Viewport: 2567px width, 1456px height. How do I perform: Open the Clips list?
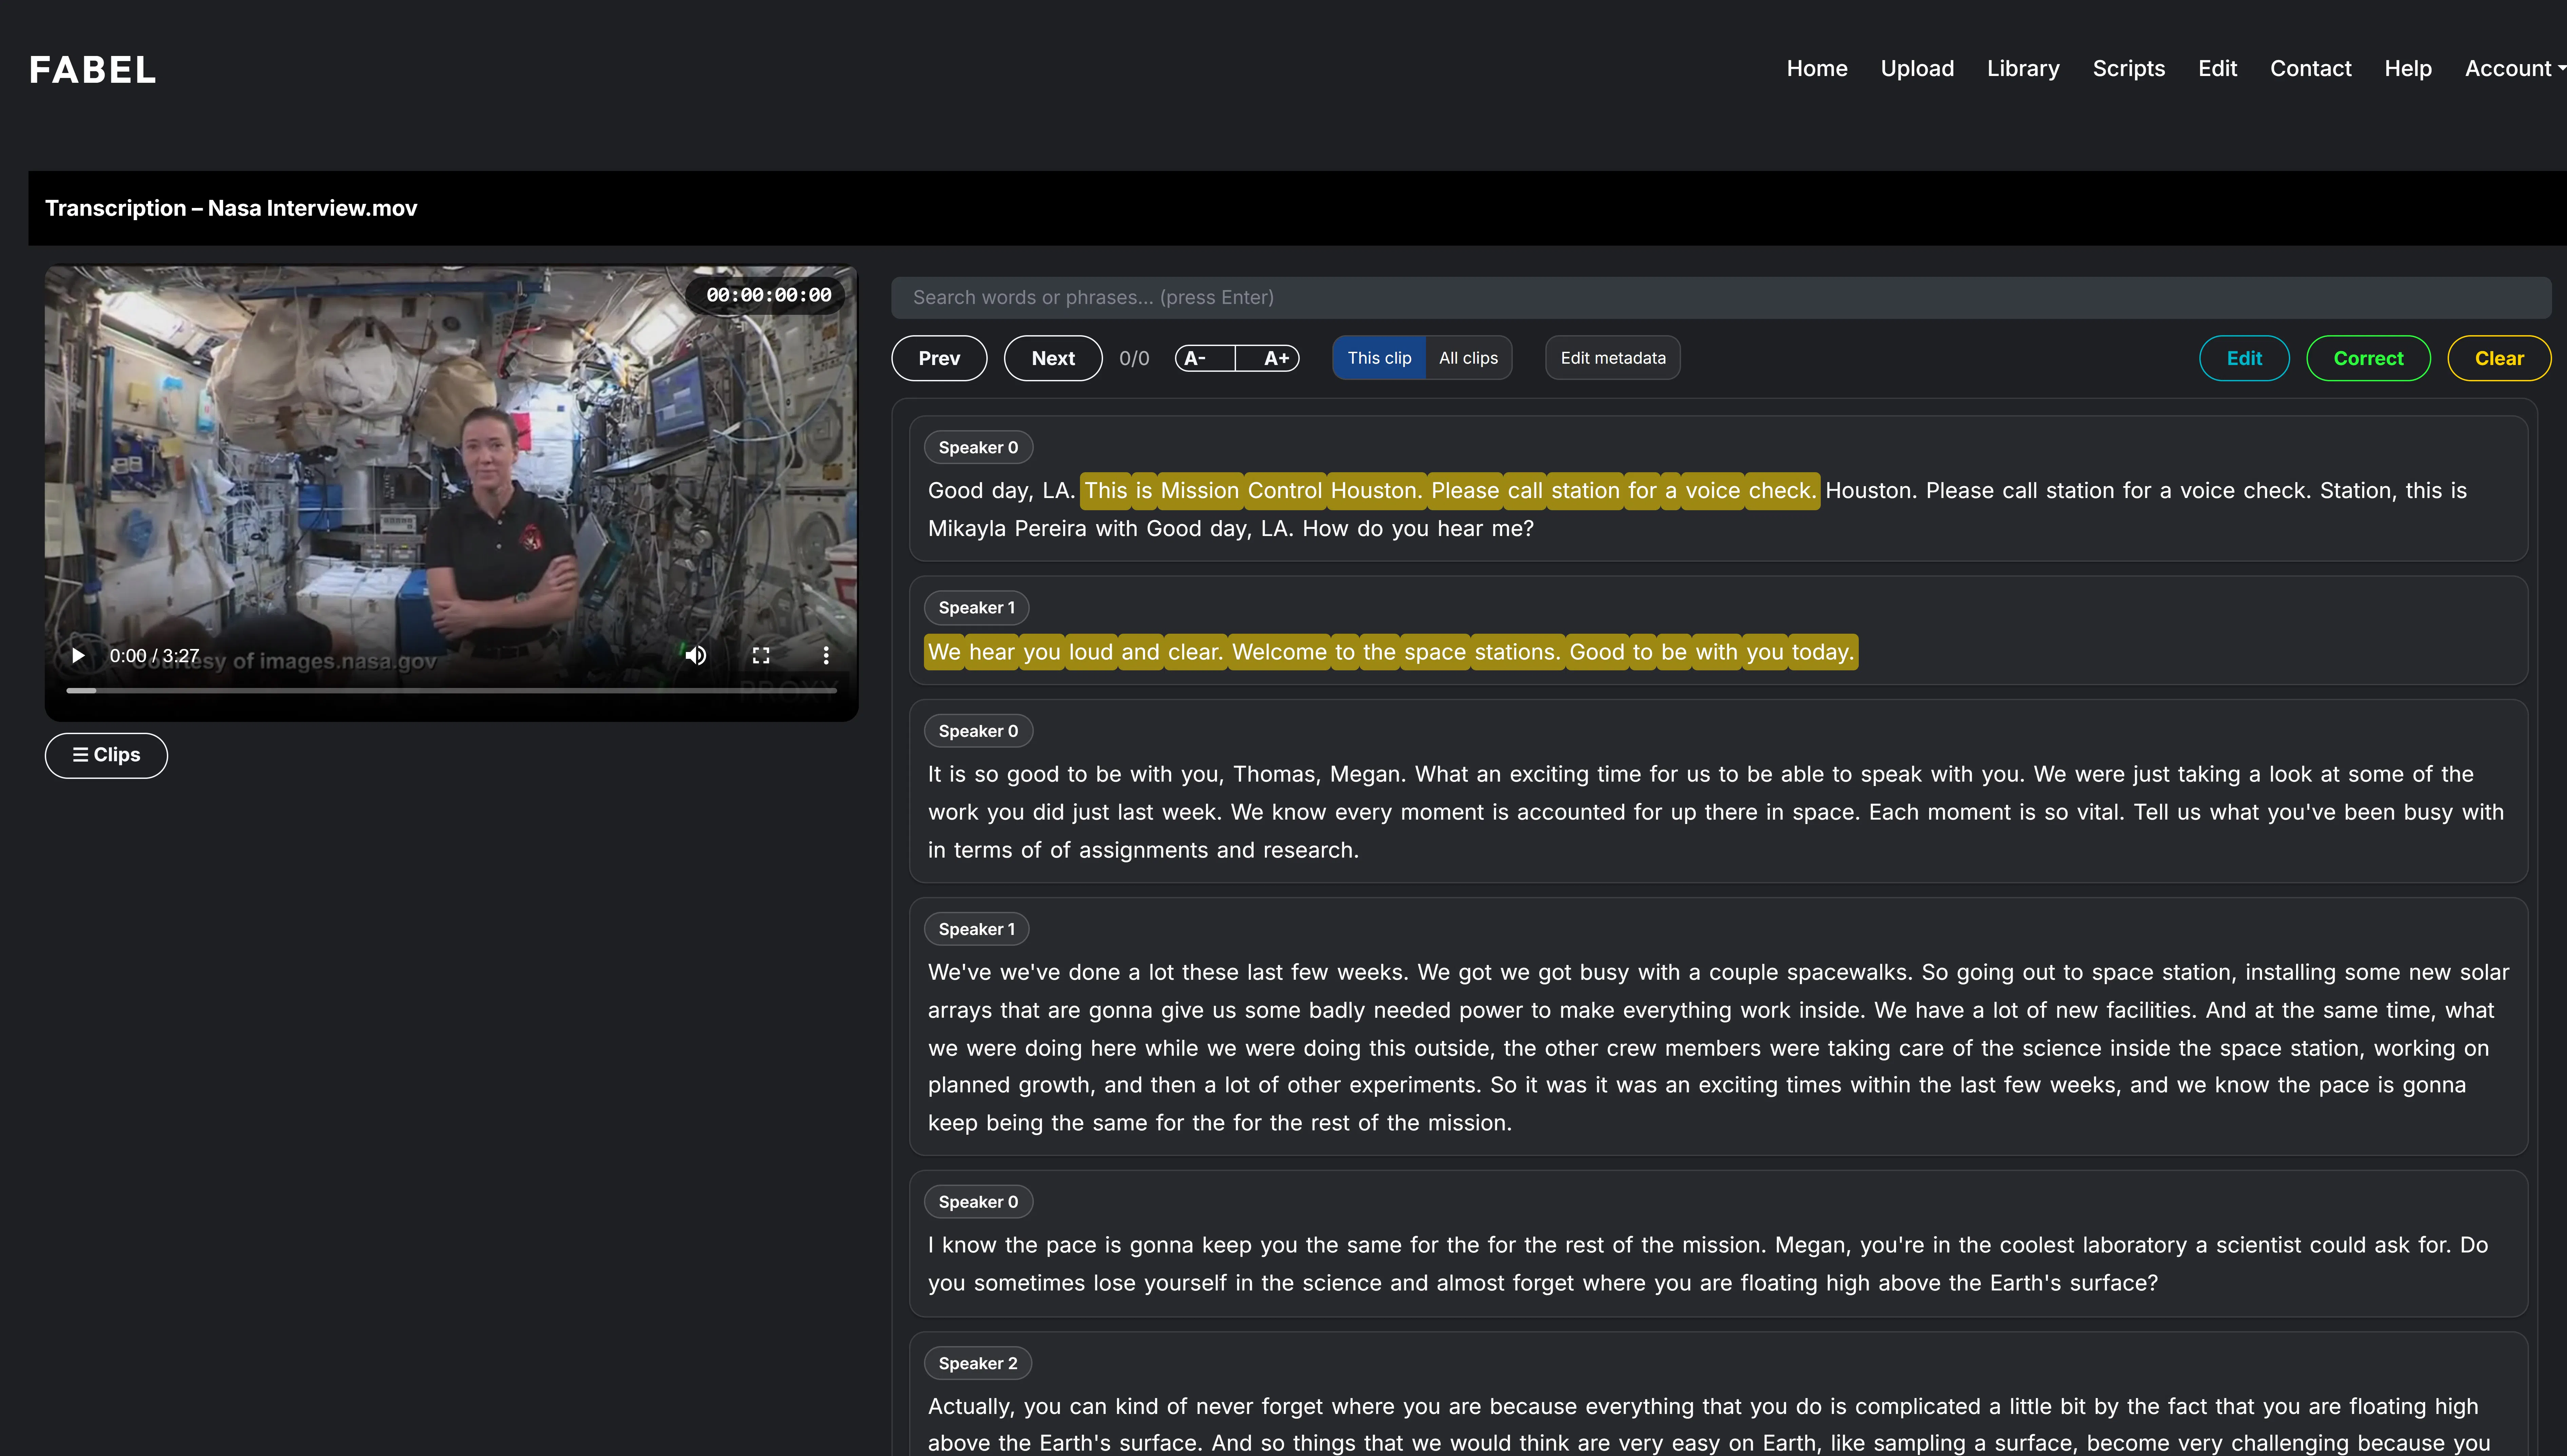[106, 755]
